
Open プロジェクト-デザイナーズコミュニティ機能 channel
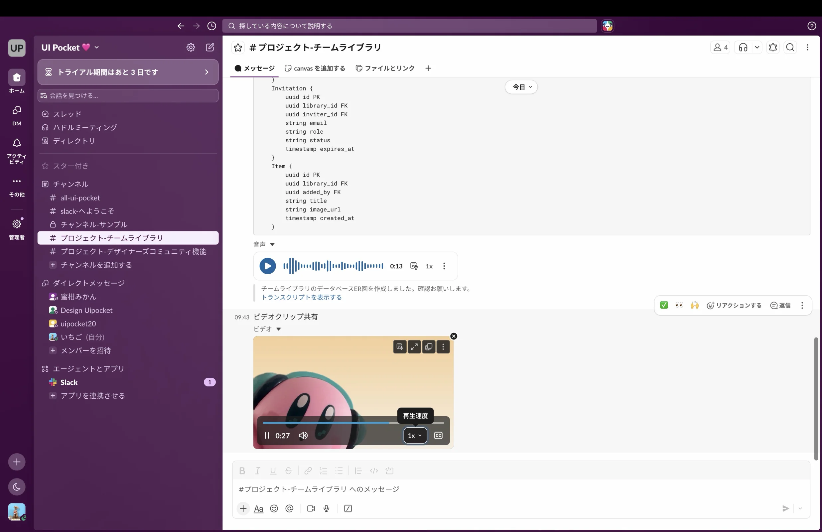click(x=128, y=251)
